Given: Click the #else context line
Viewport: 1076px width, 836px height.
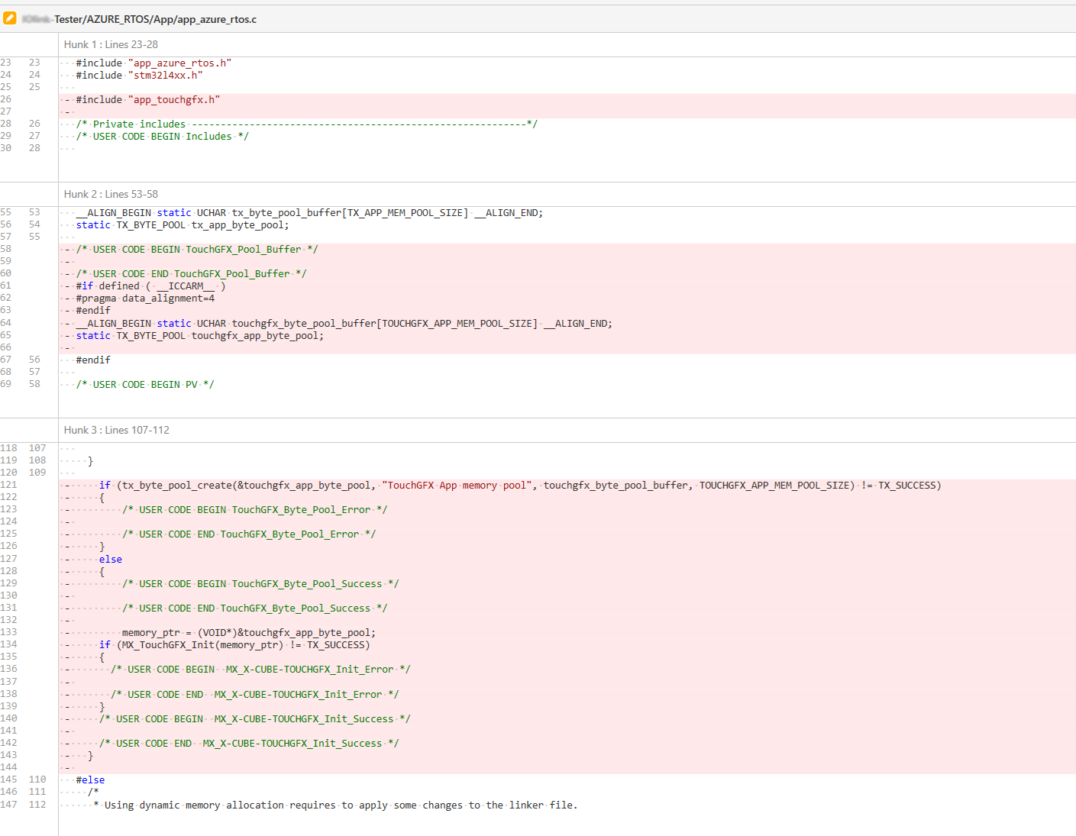Looking at the screenshot, I should coord(90,780).
